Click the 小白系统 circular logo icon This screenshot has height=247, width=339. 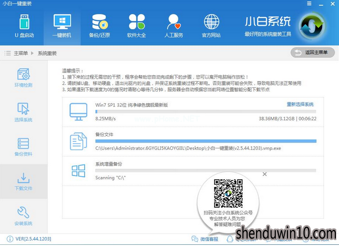point(312,26)
